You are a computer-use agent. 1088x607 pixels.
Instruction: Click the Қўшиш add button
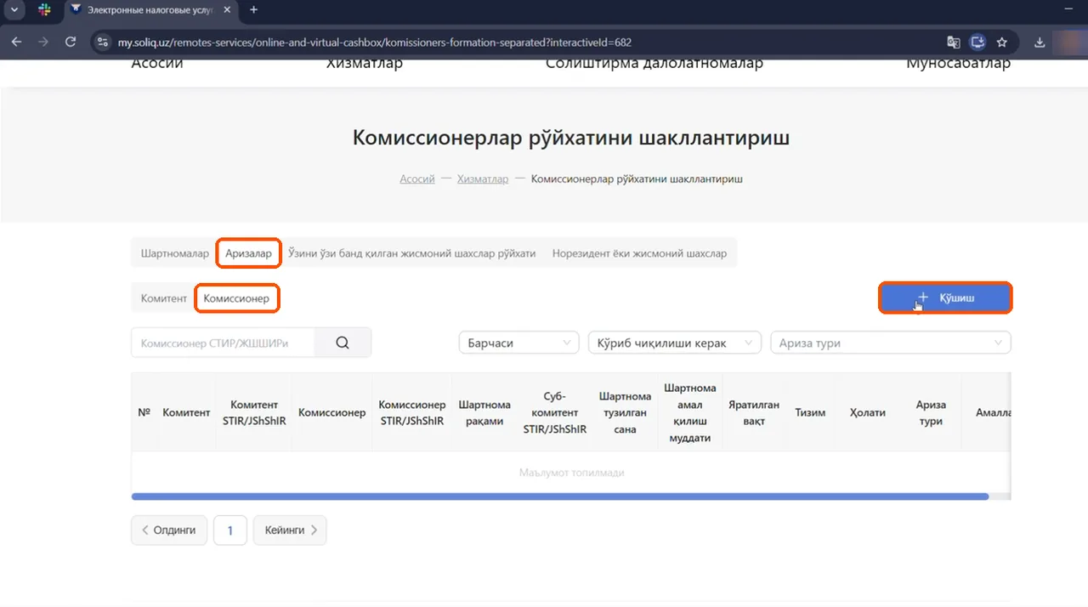[x=945, y=298]
